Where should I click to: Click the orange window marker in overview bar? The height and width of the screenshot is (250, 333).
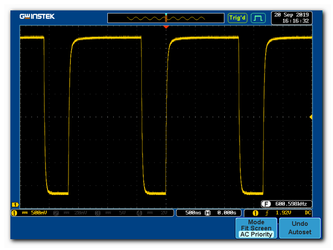tap(166, 18)
